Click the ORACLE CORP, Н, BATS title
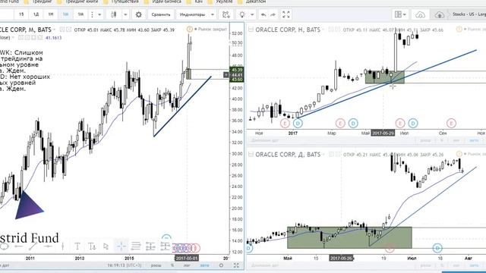 point(288,30)
